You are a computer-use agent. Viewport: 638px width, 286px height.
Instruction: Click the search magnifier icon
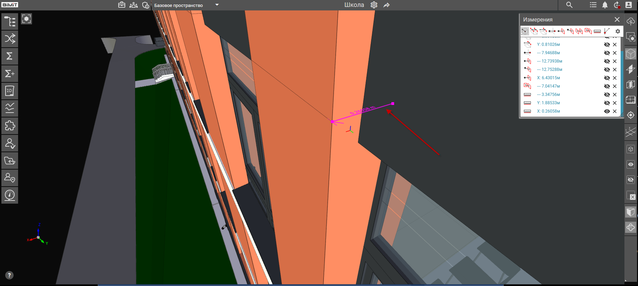(x=569, y=5)
